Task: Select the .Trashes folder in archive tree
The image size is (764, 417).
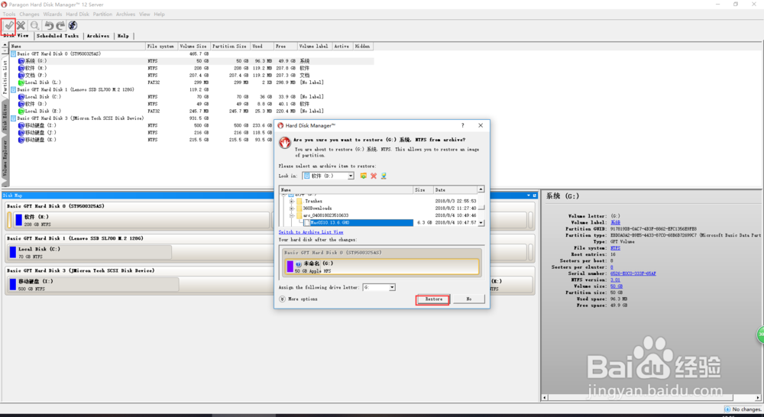Action: [x=313, y=201]
